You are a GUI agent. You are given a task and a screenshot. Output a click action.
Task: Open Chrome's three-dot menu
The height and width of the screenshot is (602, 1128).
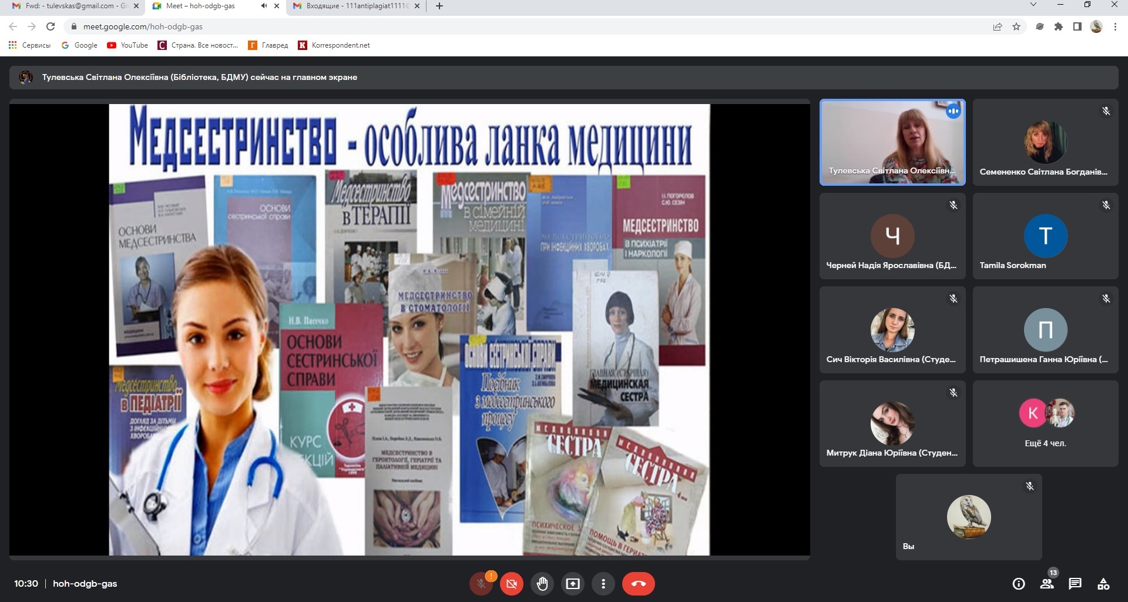[1114, 26]
